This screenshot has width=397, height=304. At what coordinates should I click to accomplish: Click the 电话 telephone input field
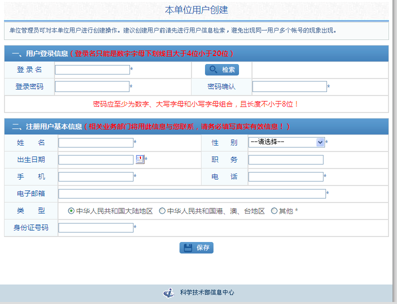(x=286, y=176)
